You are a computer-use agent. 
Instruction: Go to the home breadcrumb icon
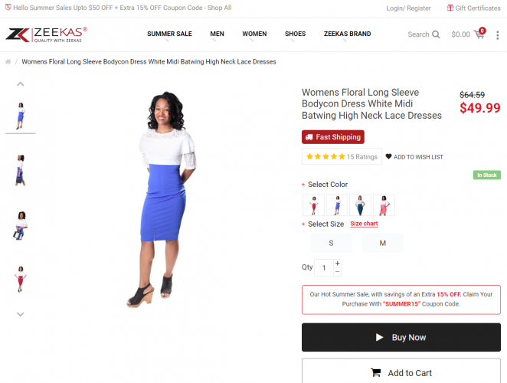pos(8,61)
